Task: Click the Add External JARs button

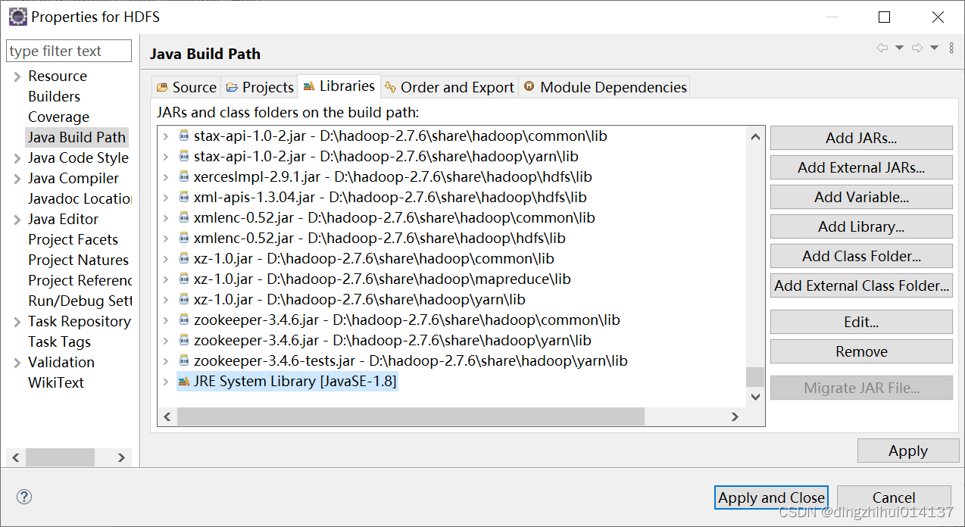Action: tap(860, 167)
